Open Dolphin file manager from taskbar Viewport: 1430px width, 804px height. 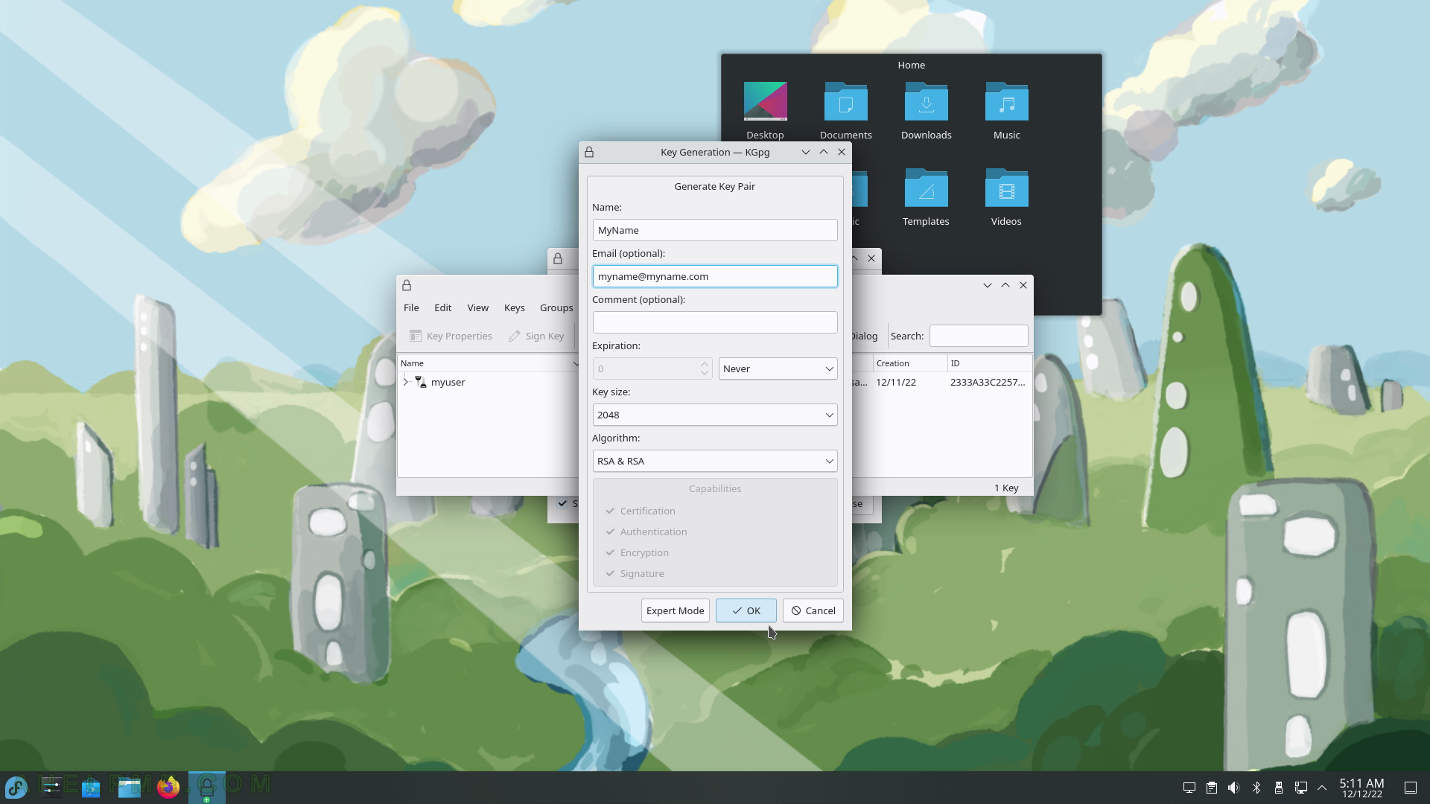(x=130, y=787)
